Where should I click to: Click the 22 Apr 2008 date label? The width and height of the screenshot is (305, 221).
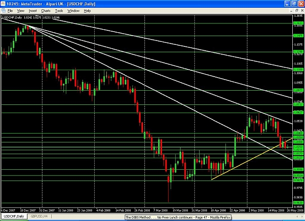pos(237,210)
